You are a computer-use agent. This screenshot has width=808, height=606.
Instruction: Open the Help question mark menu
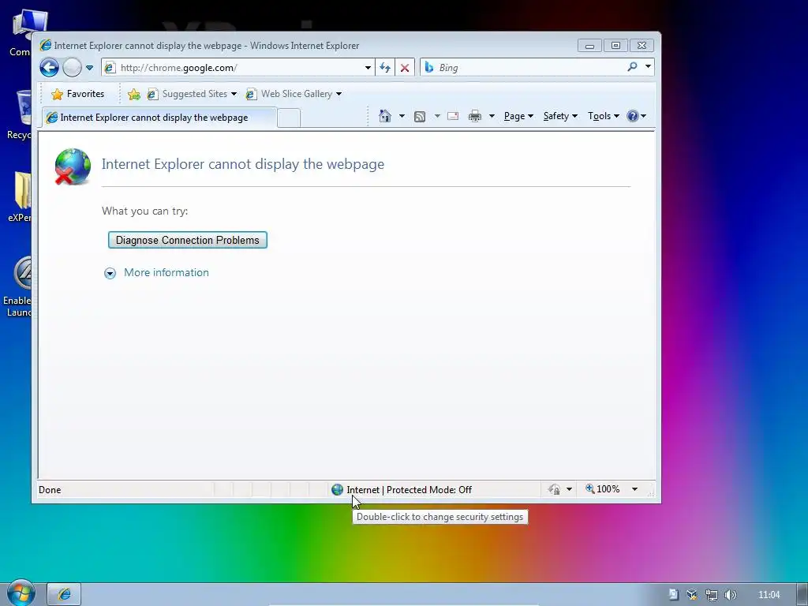[637, 116]
